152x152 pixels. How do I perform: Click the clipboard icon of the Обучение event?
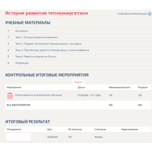click(x=10, y=95)
